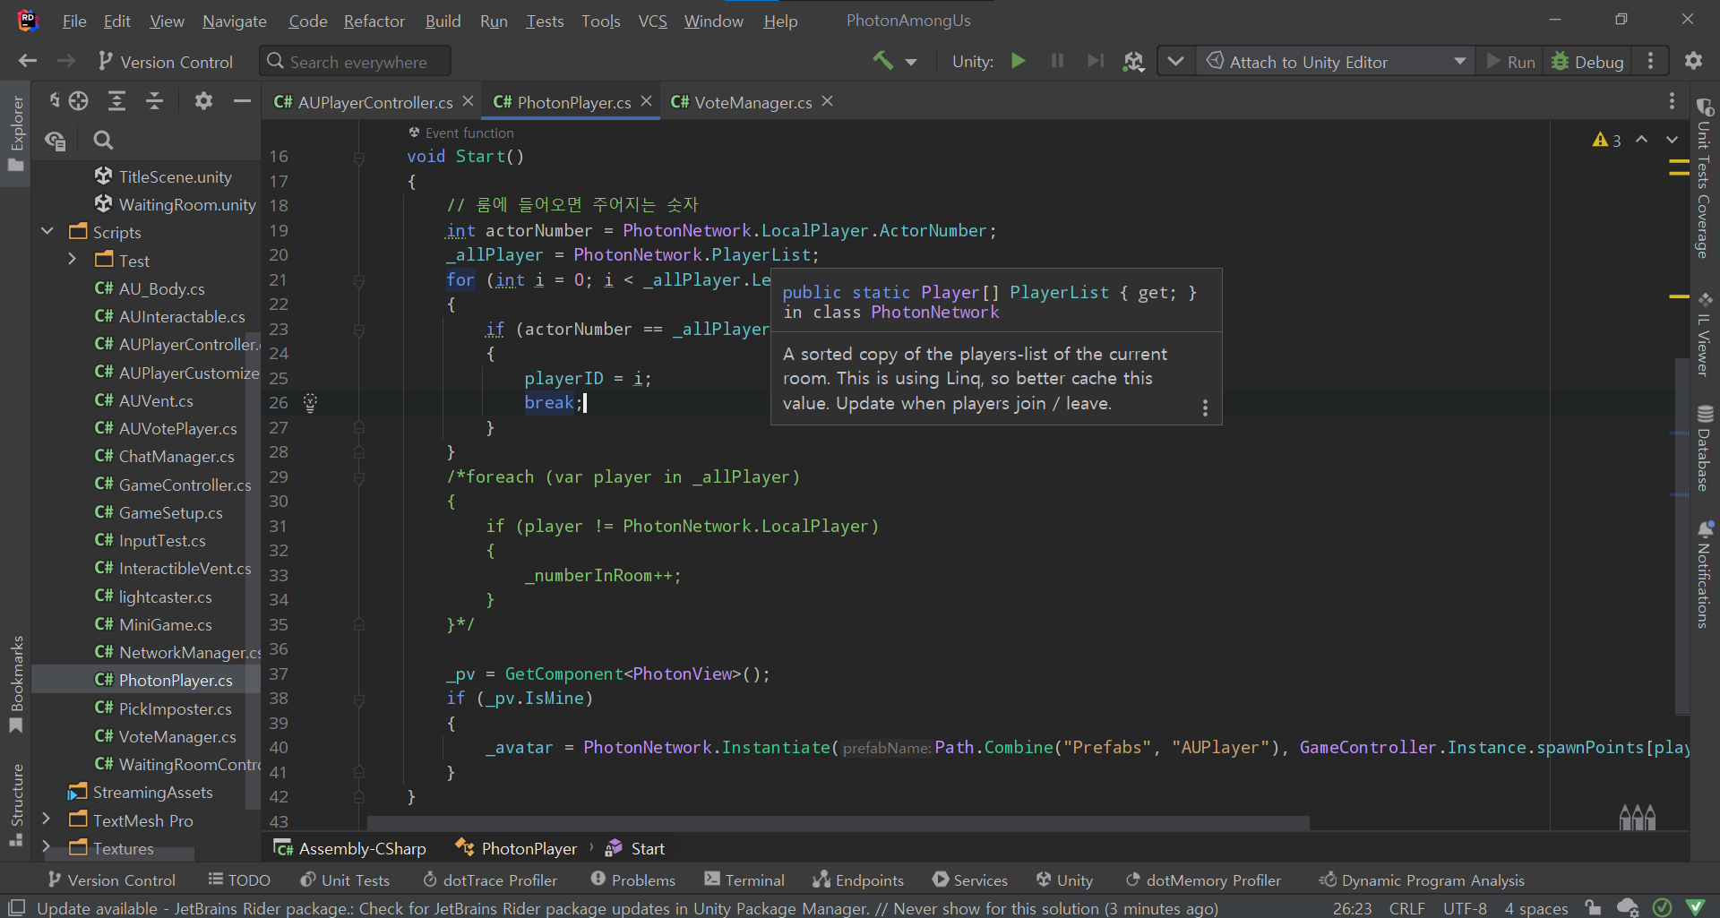Screen dimensions: 1720x918
Task: Go to previous warning with the up arrow
Action: [1641, 140]
